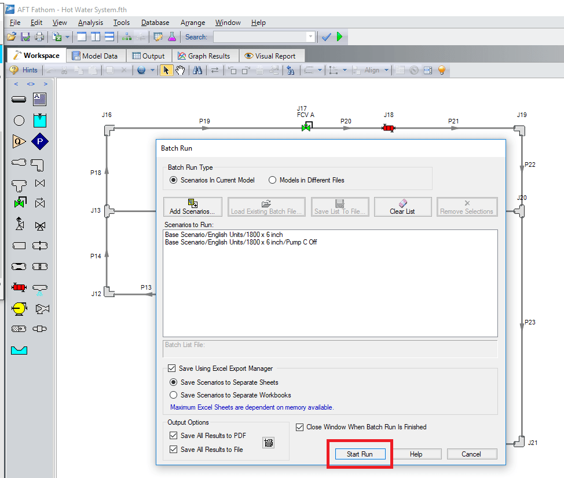
Task: Click inside the Search input field
Action: coord(259,37)
